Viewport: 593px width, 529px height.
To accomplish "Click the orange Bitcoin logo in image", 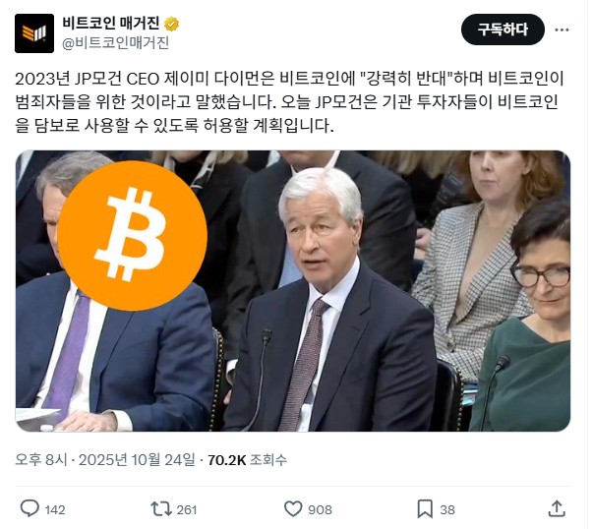I will [132, 236].
